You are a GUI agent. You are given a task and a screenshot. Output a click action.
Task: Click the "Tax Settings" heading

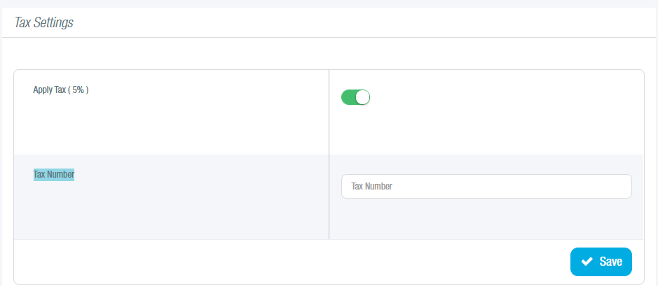click(x=44, y=23)
